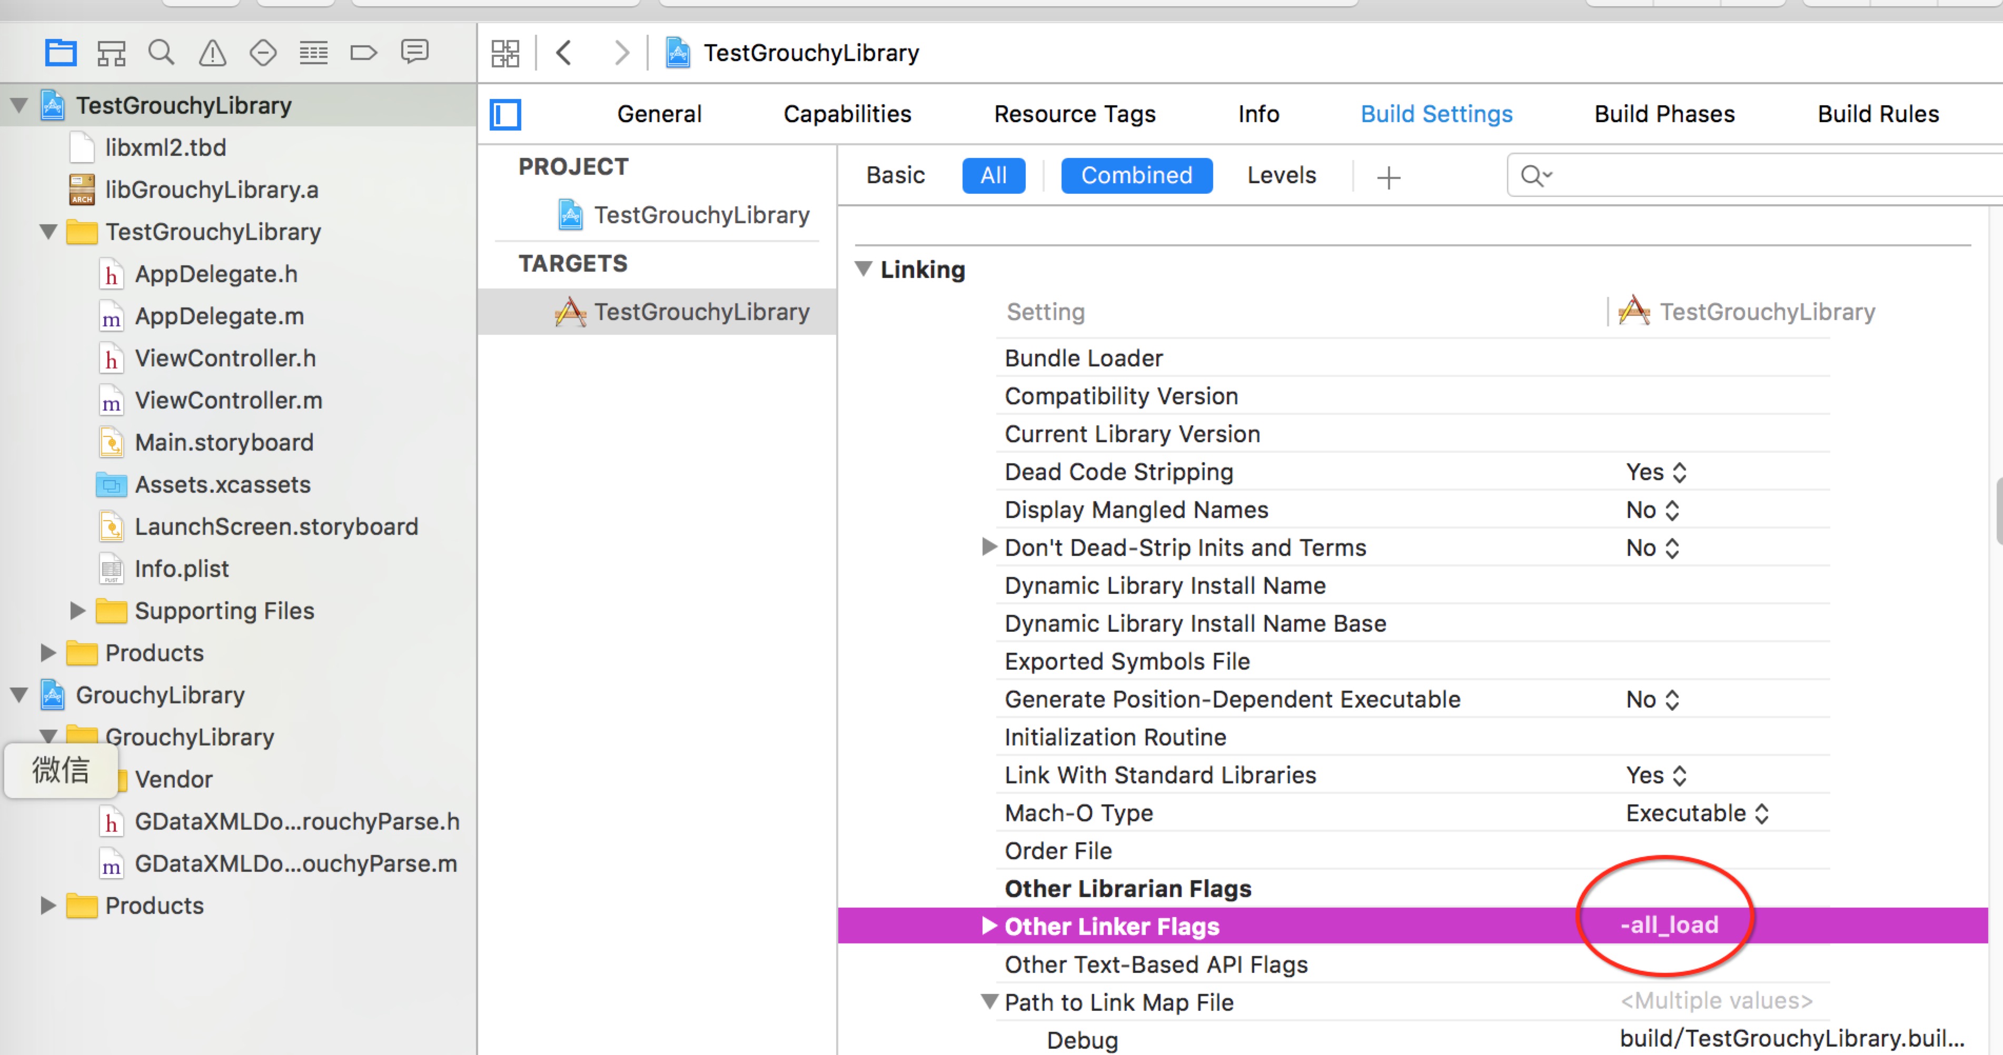Image resolution: width=2003 pixels, height=1055 pixels.
Task: Open the Test navigator diamond icon
Action: pyautogui.click(x=263, y=53)
